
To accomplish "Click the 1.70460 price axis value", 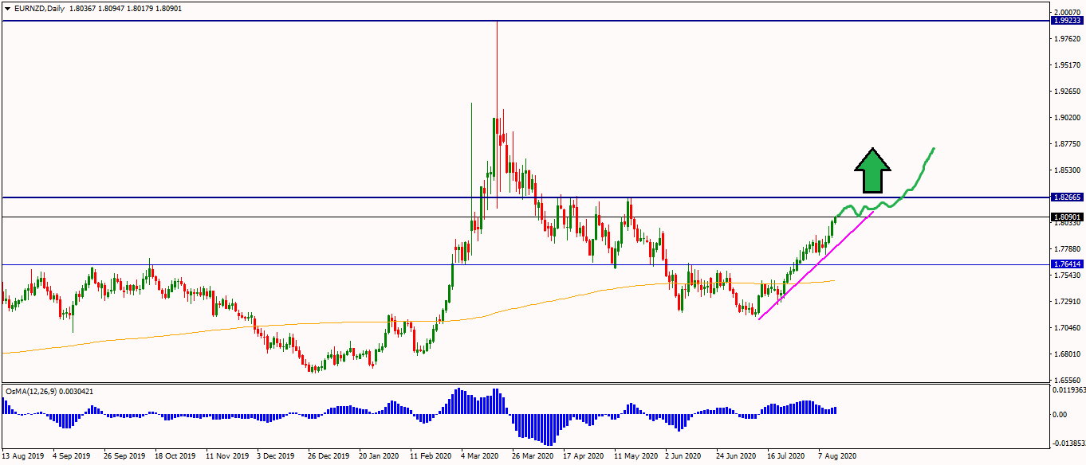I will click(x=1067, y=328).
